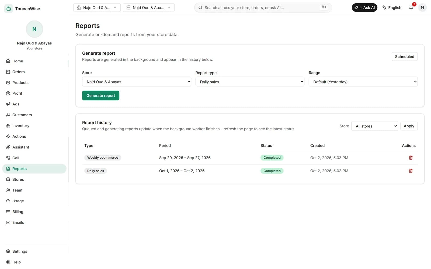This screenshot has height=269, width=431.
Task: Click the Daily sales type badge
Action: [x=96, y=171]
